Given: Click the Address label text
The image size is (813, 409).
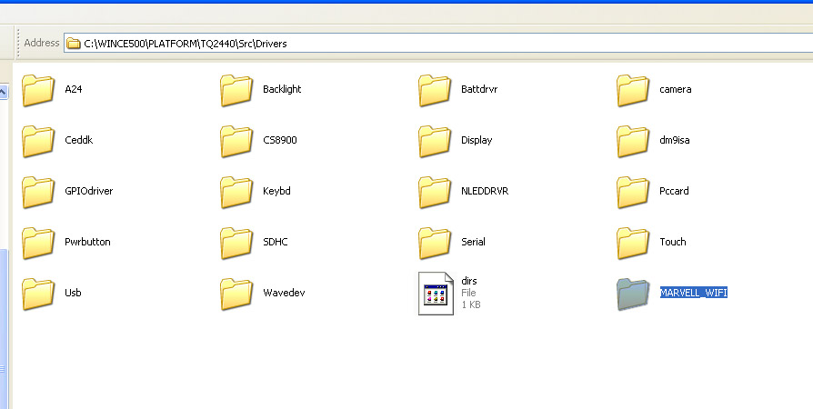Looking at the screenshot, I should pos(42,43).
